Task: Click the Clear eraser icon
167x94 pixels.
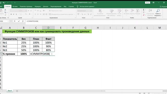Action: [144, 15]
